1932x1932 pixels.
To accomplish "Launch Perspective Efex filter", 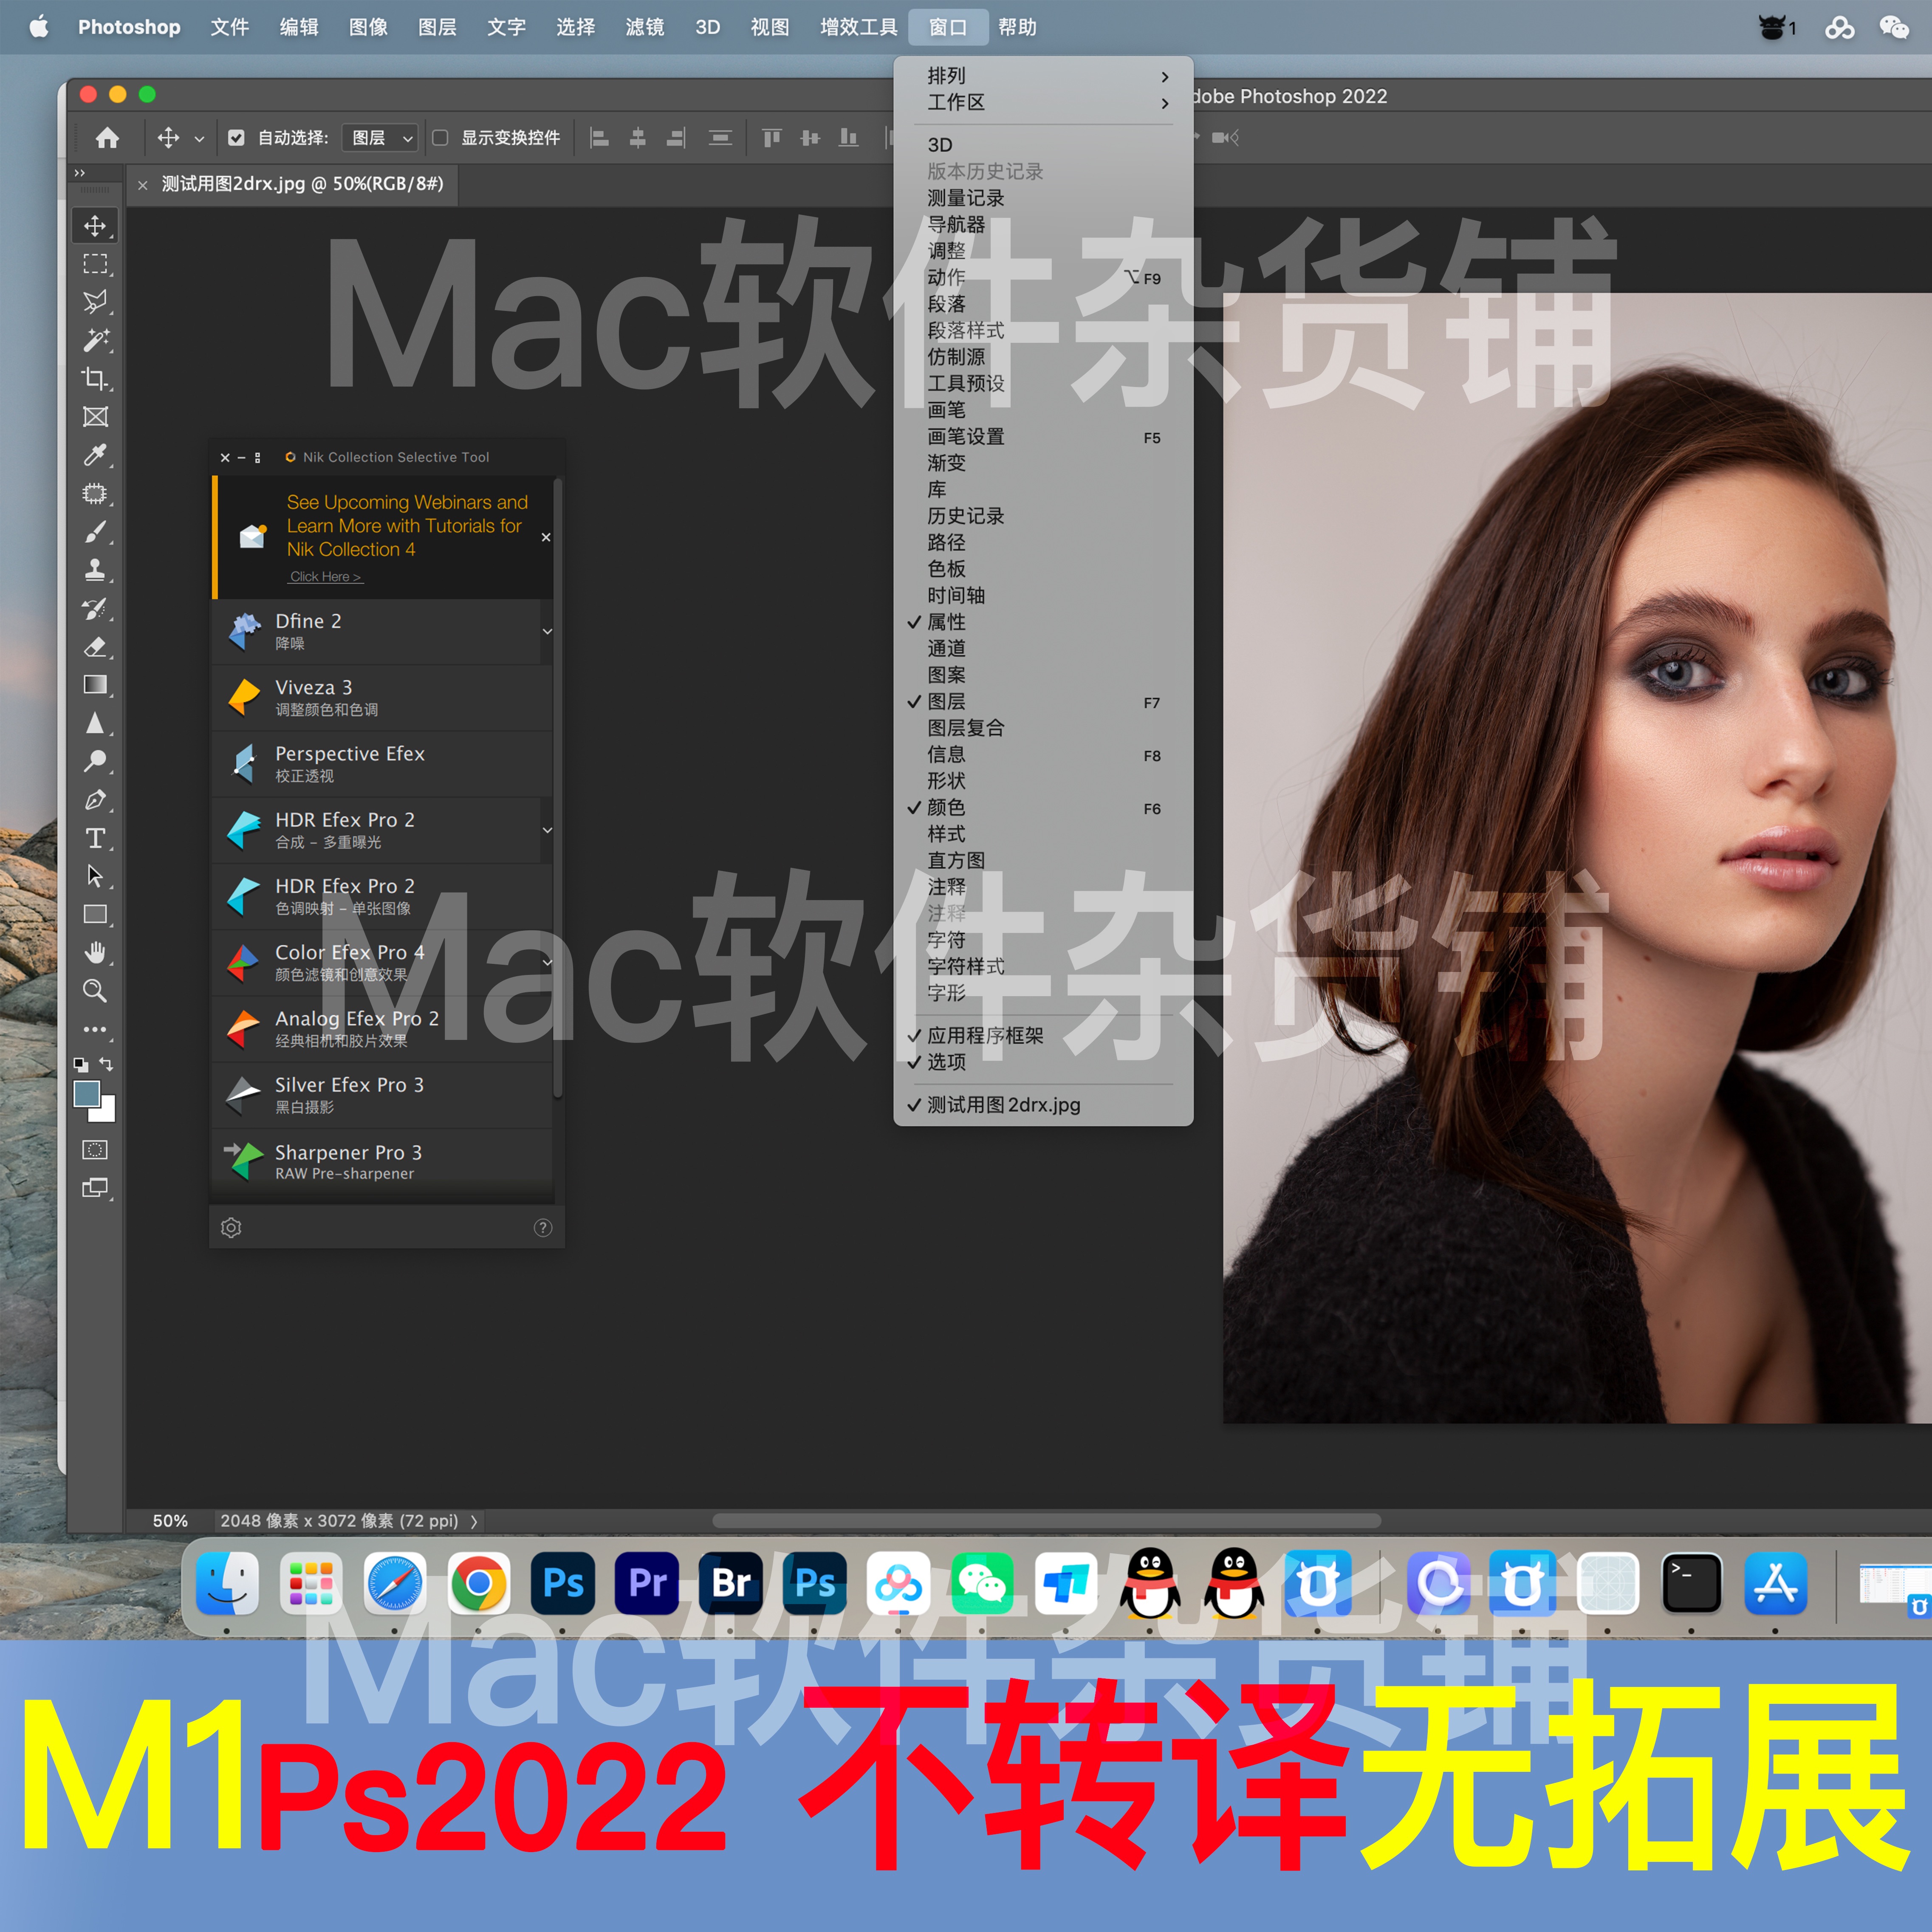I will click(x=382, y=764).
